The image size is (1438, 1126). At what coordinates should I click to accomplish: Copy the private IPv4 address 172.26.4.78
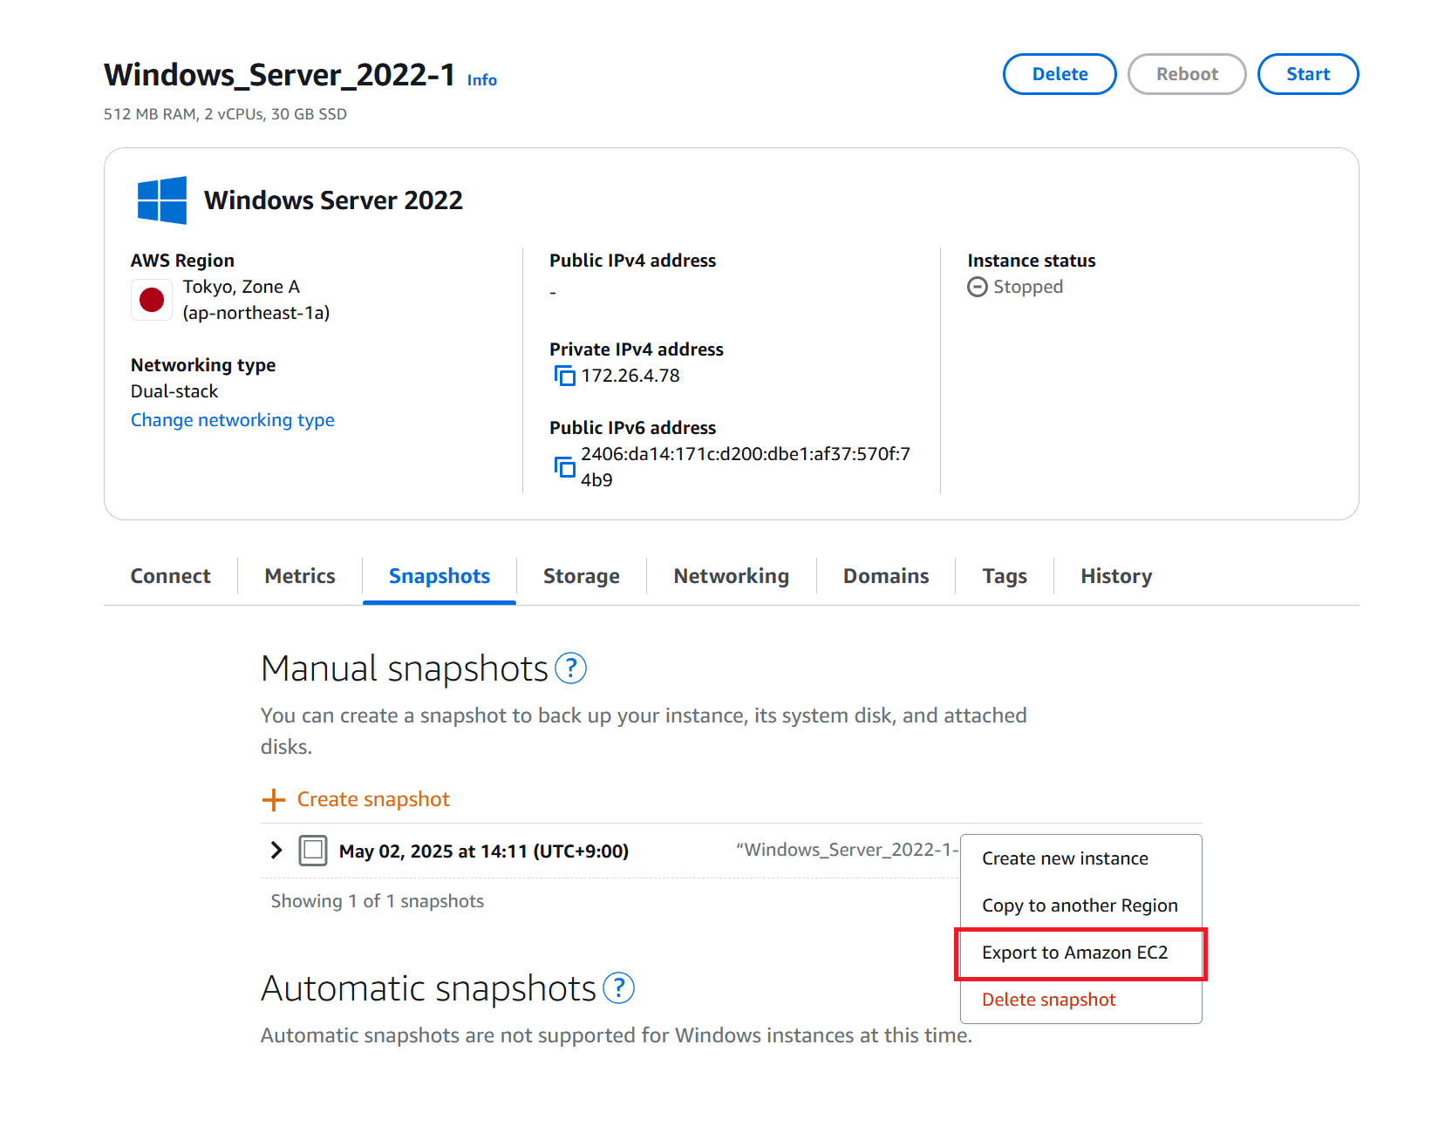[565, 376]
